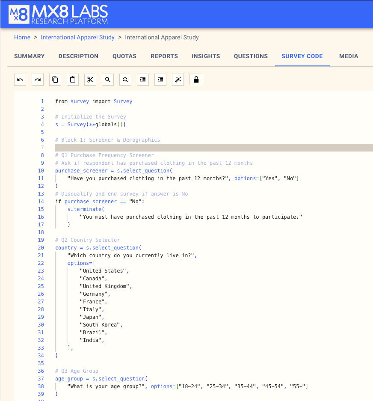The width and height of the screenshot is (373, 401).
Task: Click the magic wand icon
Action: tap(178, 80)
